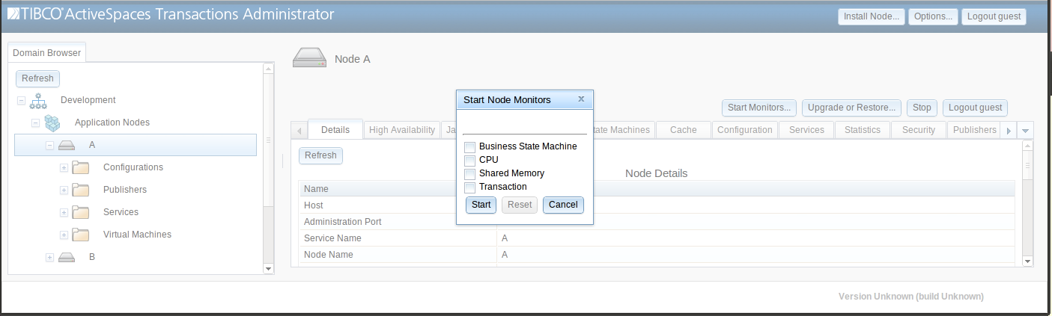This screenshot has width=1052, height=316.
Task: Click the Install Node... button
Action: click(872, 16)
